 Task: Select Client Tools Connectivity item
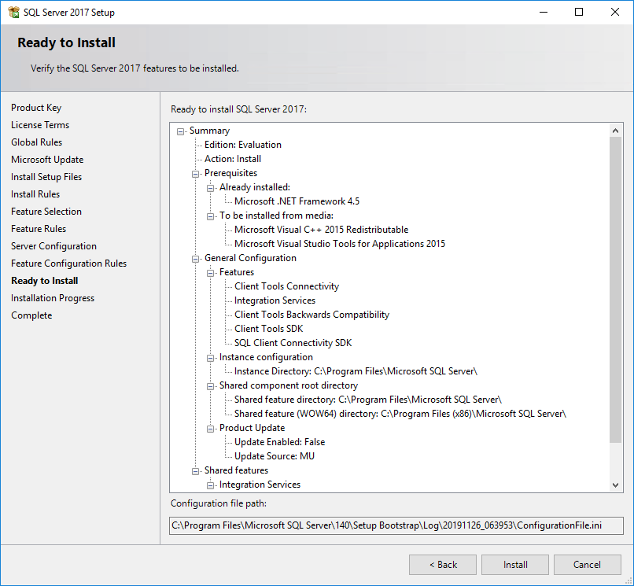(286, 286)
